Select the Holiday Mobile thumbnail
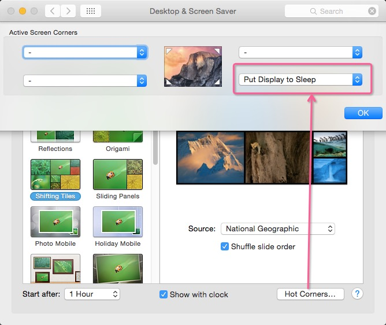 tap(118, 221)
